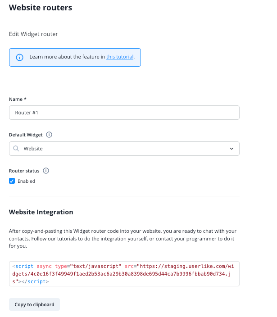Click the info icon beside Default Widget
This screenshot has height=317, width=277.
(x=49, y=135)
